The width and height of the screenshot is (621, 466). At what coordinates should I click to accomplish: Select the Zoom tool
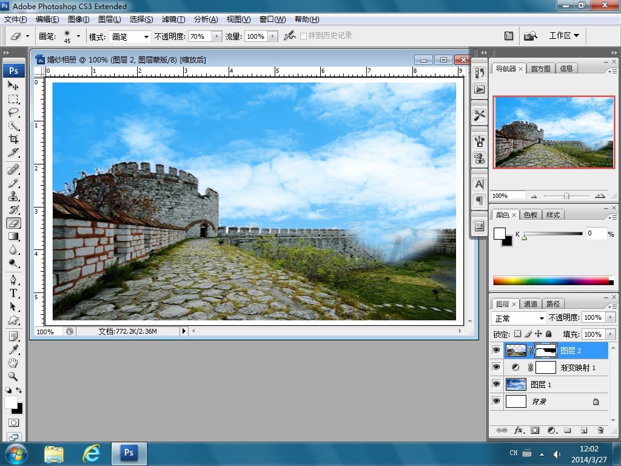tap(13, 376)
